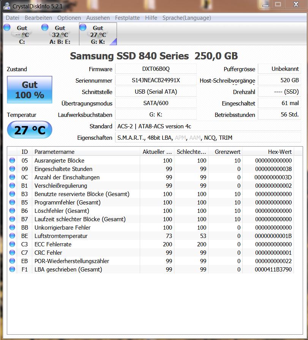This screenshot has height=340, width=308.
Task: Select the Ausrangierte Blöcke parameter name
Action: pyautogui.click(x=60, y=160)
